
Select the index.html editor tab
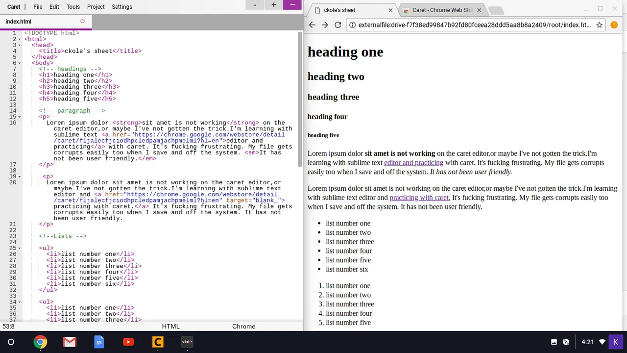coord(46,22)
